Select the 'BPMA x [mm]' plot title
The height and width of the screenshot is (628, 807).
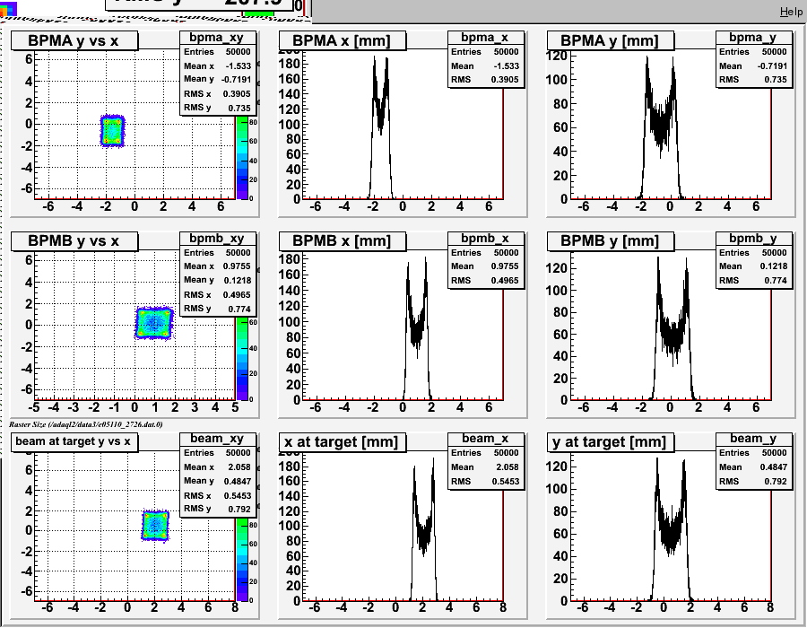click(x=342, y=40)
